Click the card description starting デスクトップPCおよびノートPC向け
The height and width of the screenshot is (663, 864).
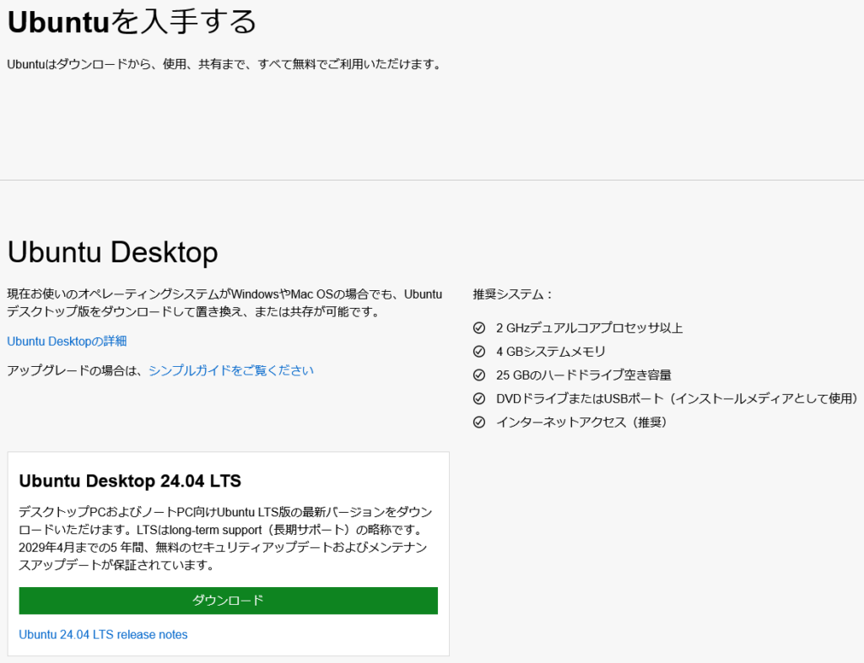225,538
